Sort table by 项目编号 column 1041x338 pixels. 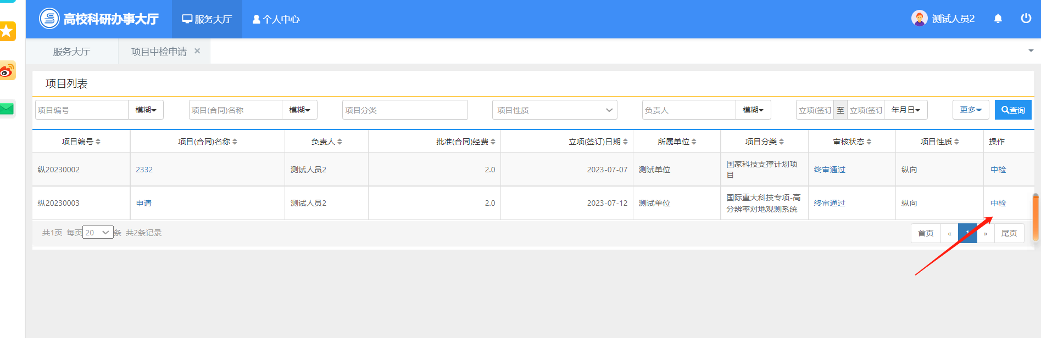point(81,142)
